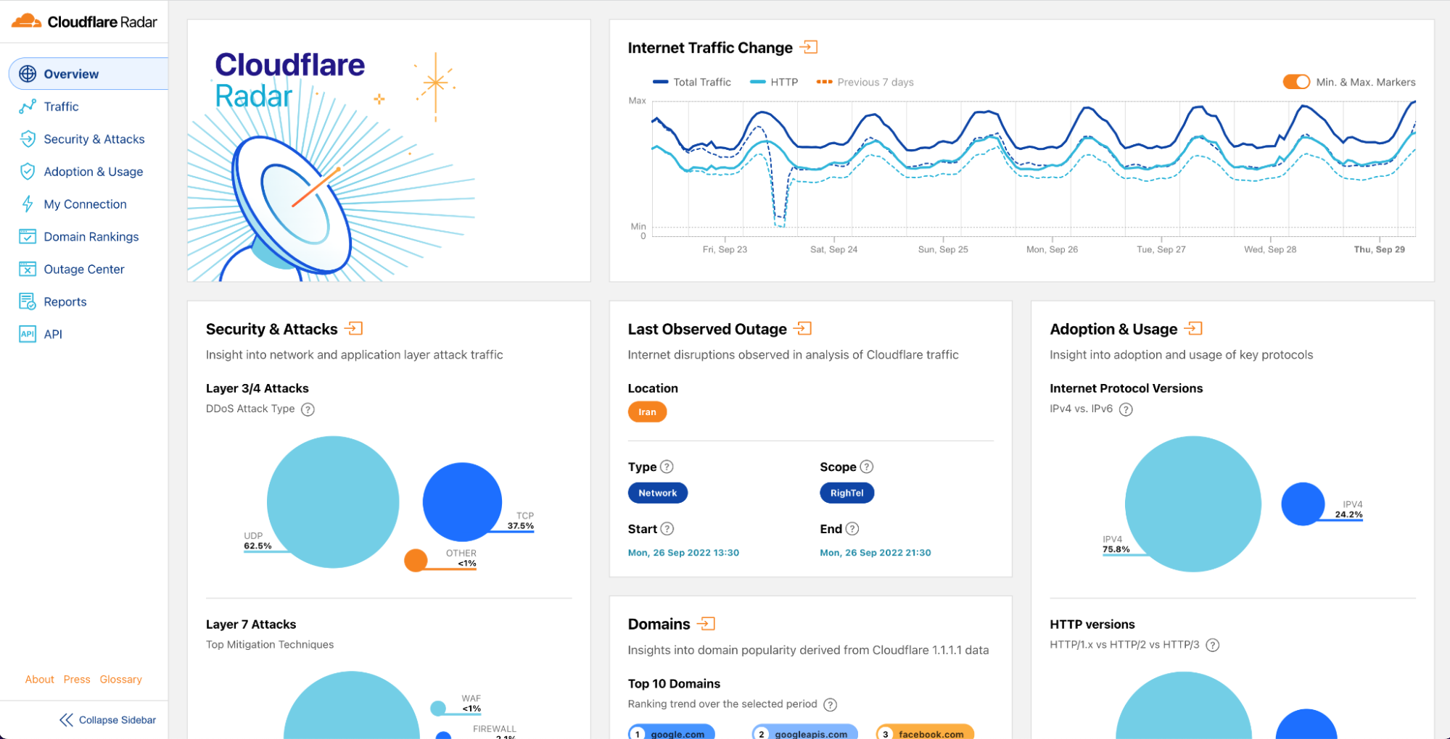Click the My Connection lightning icon
Viewport: 1450px width, 739px height.
[x=28, y=204]
